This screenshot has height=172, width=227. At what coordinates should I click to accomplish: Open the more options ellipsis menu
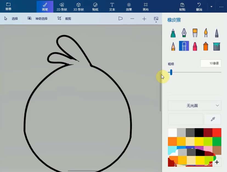pos(221,7)
